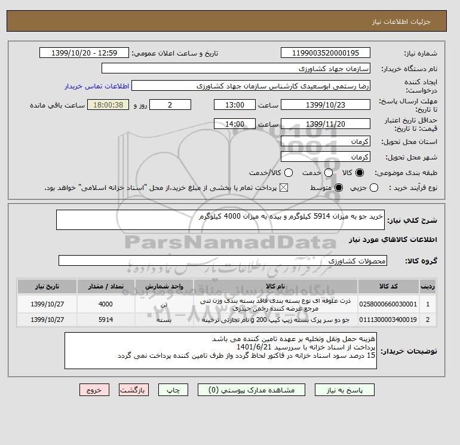The image size is (460, 445).
Task: Click the چاپ print button
Action: (173, 390)
